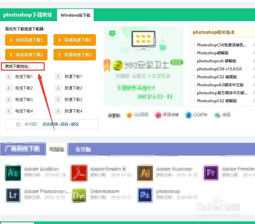Viewport: 255px width, 224px height.
Task: Open the Photoshop破解版 related version
Action: click(213, 53)
